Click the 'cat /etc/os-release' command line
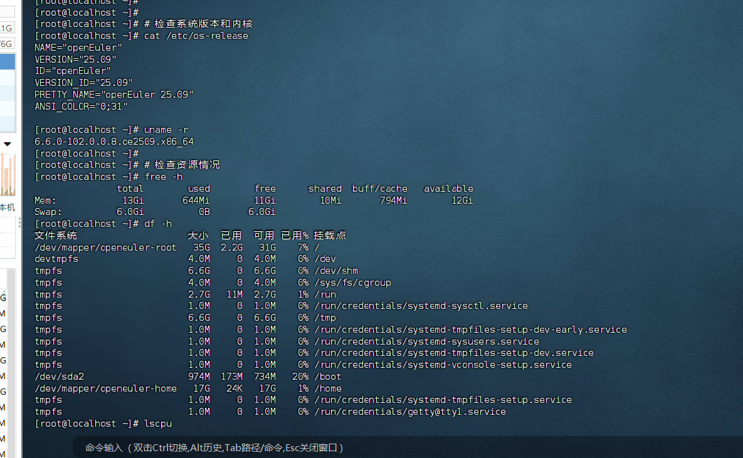 click(x=196, y=36)
